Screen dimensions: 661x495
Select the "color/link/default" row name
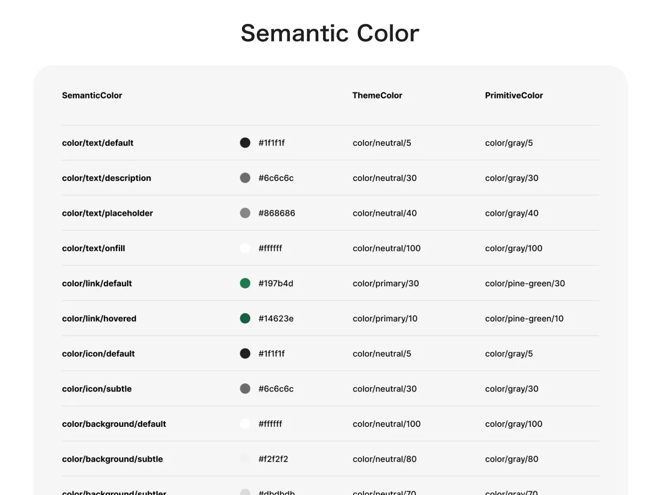coord(97,283)
